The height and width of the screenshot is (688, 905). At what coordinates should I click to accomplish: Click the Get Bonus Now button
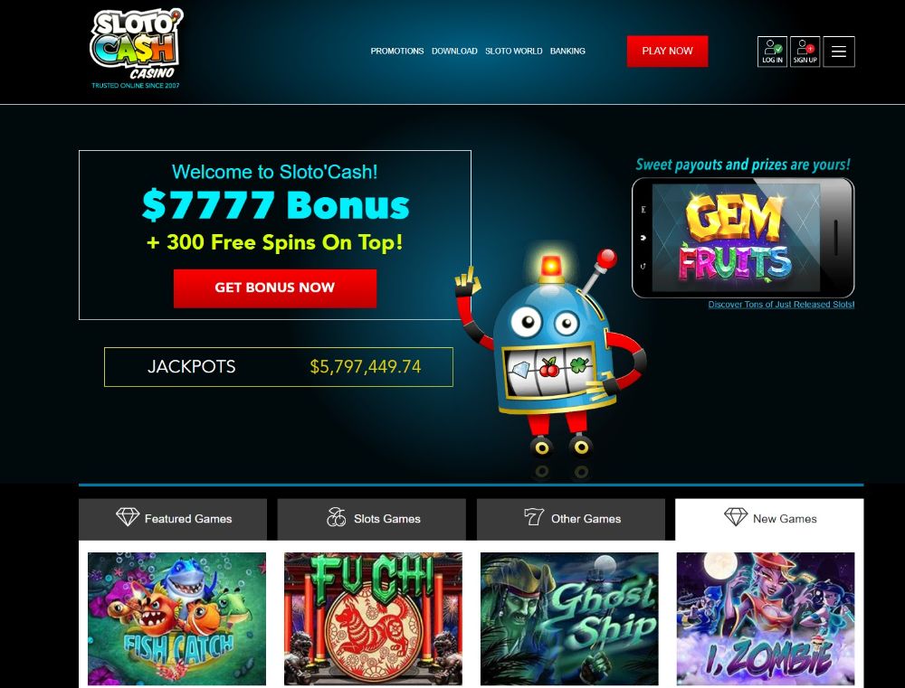[x=275, y=287]
